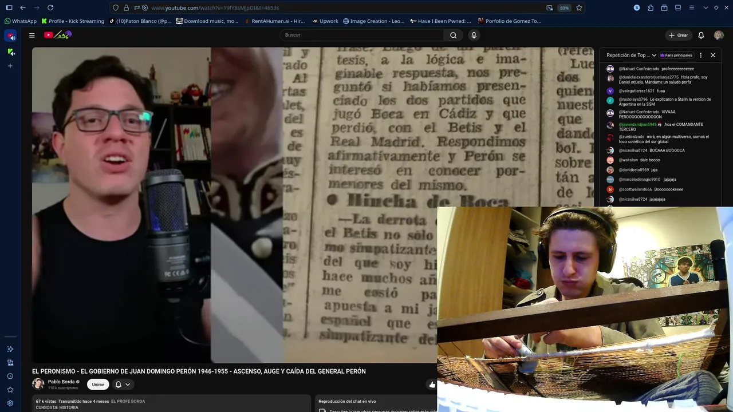
Task: Open picture-in-picture icon in address bar
Action: coord(550,8)
